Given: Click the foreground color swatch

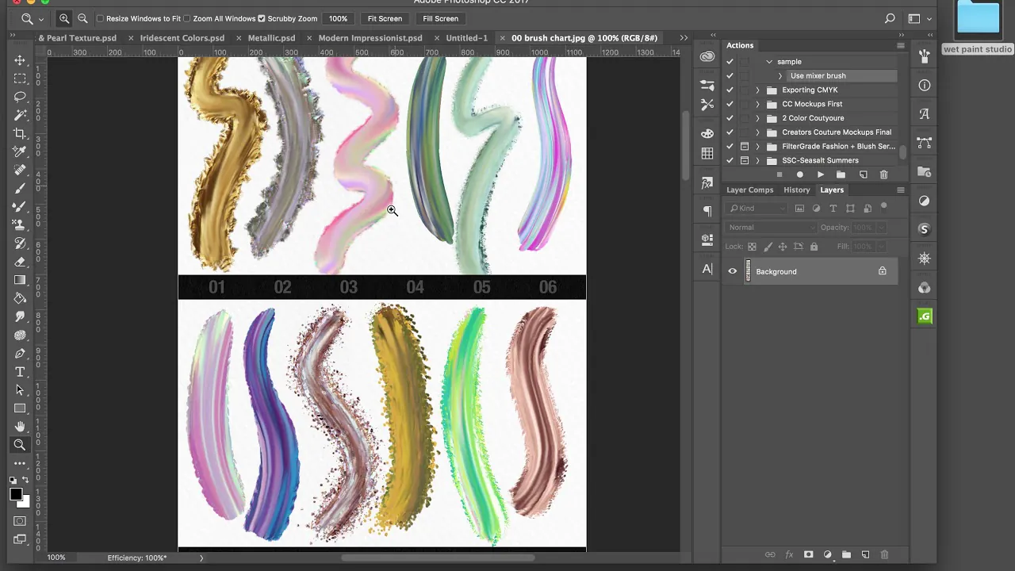Looking at the screenshot, I should (x=15, y=495).
